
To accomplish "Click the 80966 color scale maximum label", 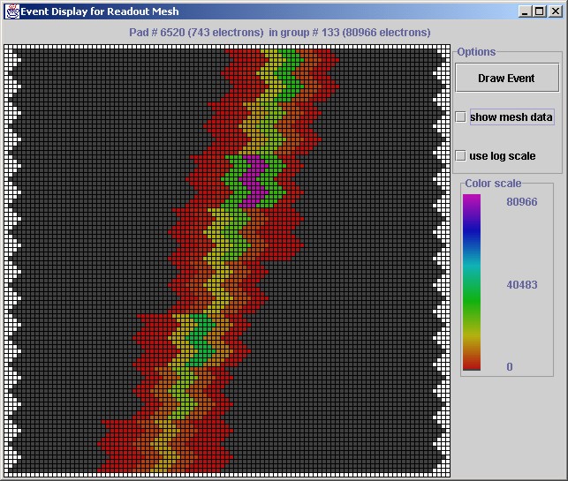I will click(522, 202).
